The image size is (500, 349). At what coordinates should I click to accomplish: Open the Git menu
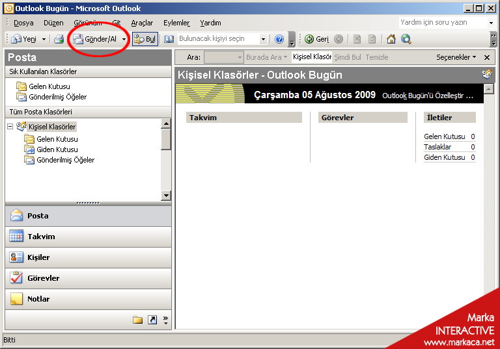click(117, 23)
